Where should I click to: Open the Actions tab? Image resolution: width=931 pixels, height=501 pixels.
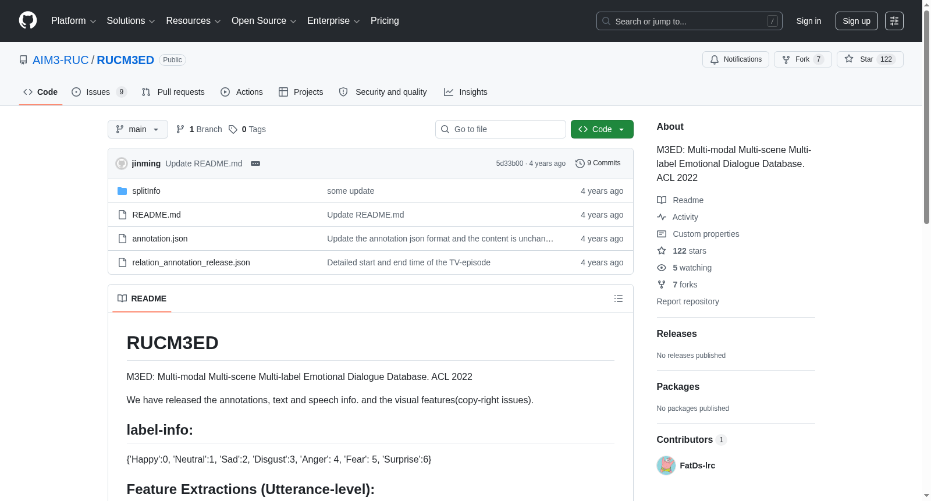click(x=242, y=92)
